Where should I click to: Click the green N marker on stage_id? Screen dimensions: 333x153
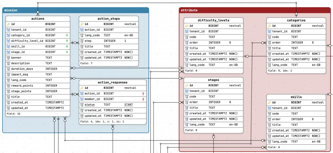click(67, 52)
